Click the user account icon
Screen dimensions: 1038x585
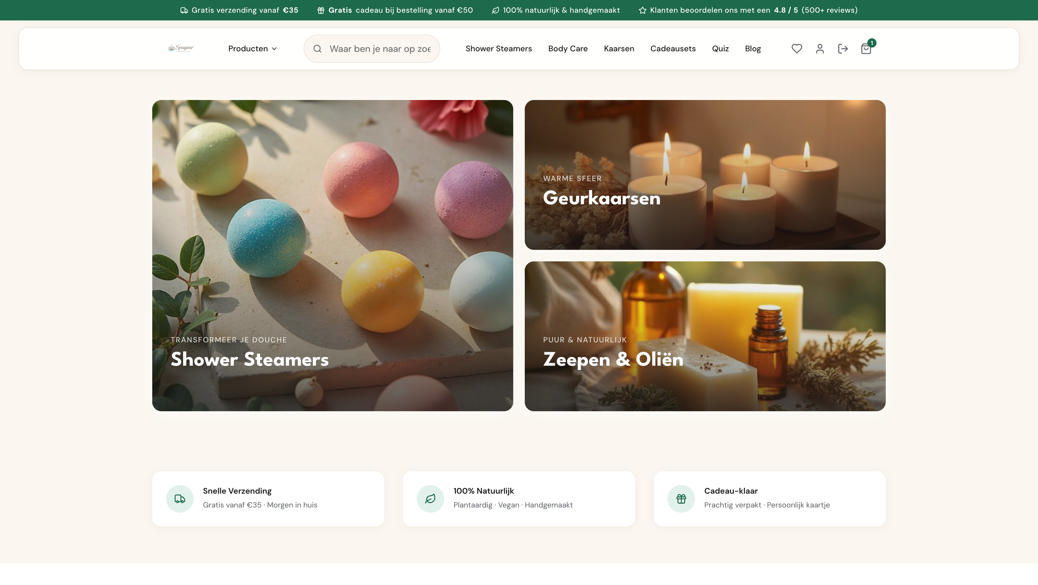click(820, 49)
